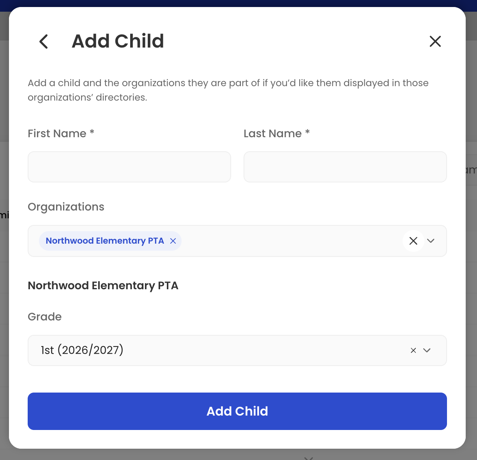Click the 1st (2026/2027) grade selection

pyautogui.click(x=82, y=350)
